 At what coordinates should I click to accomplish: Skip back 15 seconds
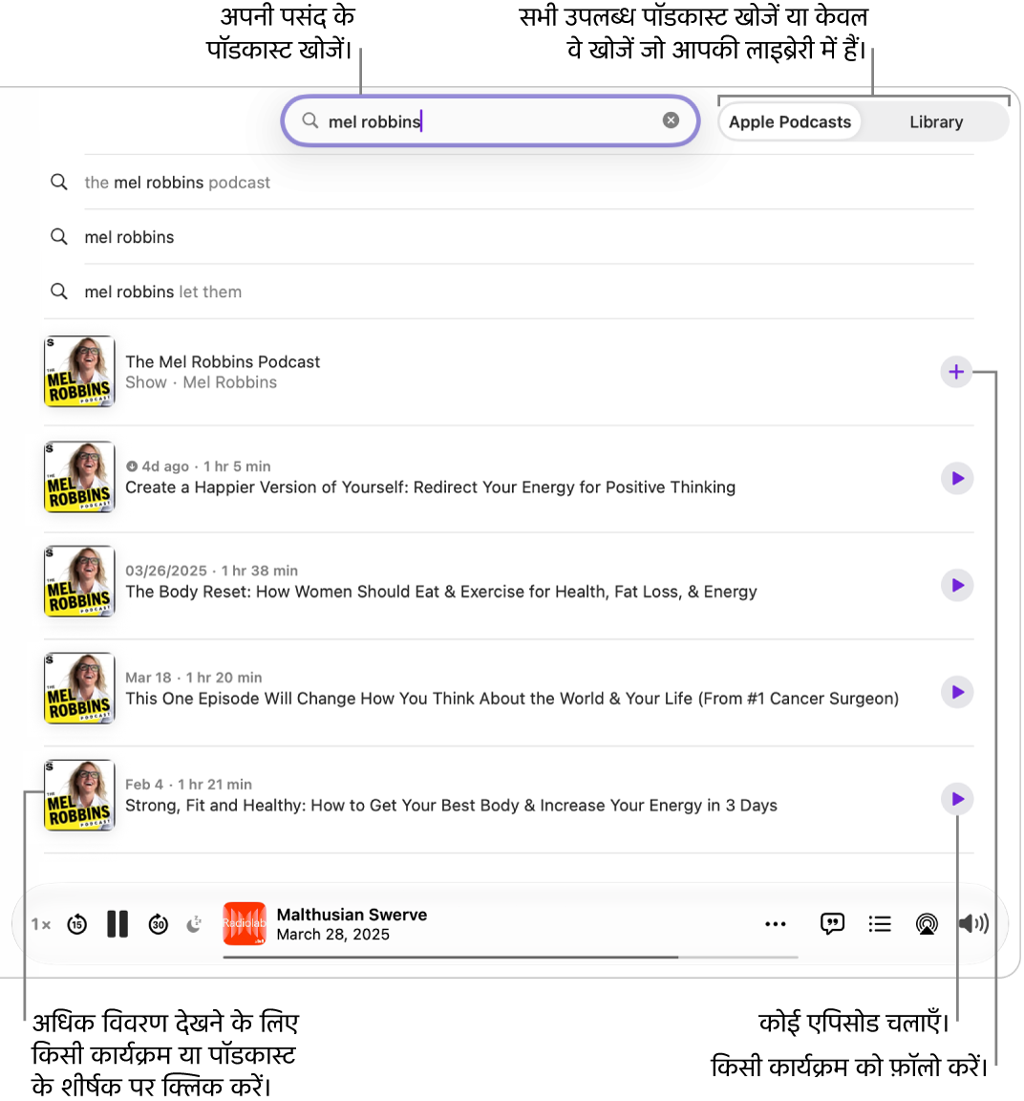click(77, 924)
